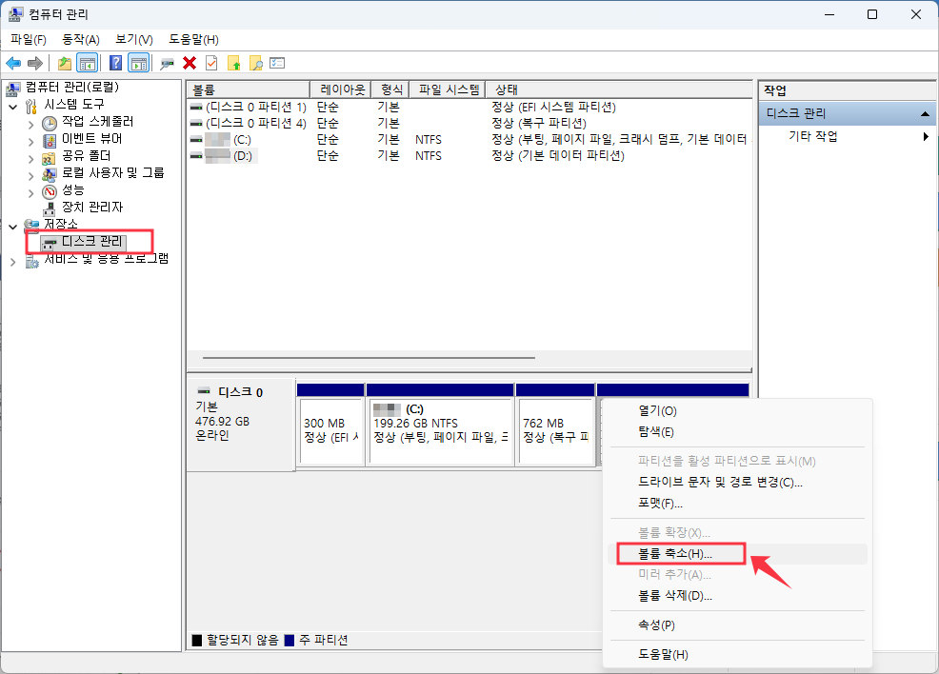Viewport: 939px width, 674px height.
Task: Open the 동작(A) menu
Action: pyautogui.click(x=80, y=39)
